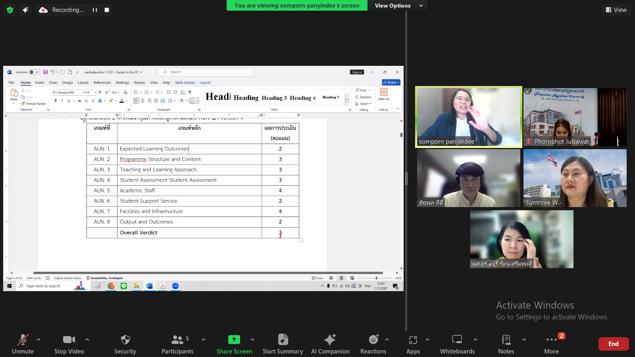The height and width of the screenshot is (357, 635).
Task: Open the Notes panel
Action: 506,340
